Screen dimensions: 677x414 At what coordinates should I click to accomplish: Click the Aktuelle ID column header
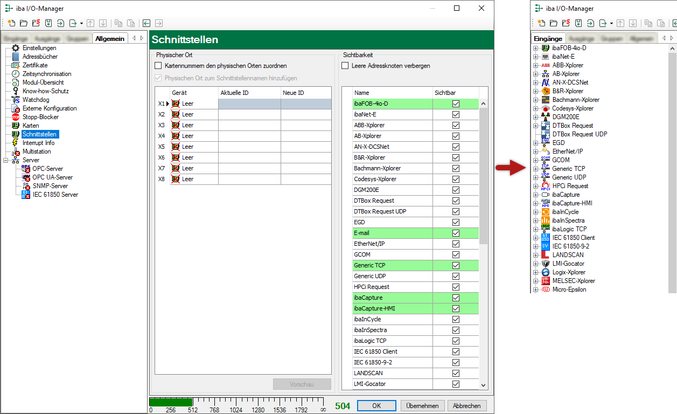(x=249, y=93)
